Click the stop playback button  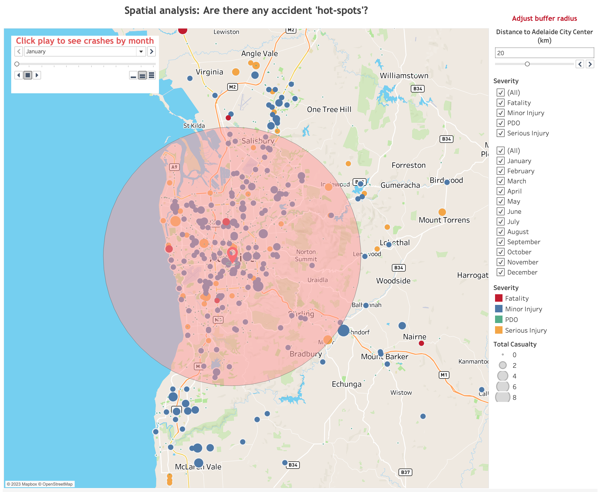tap(28, 75)
